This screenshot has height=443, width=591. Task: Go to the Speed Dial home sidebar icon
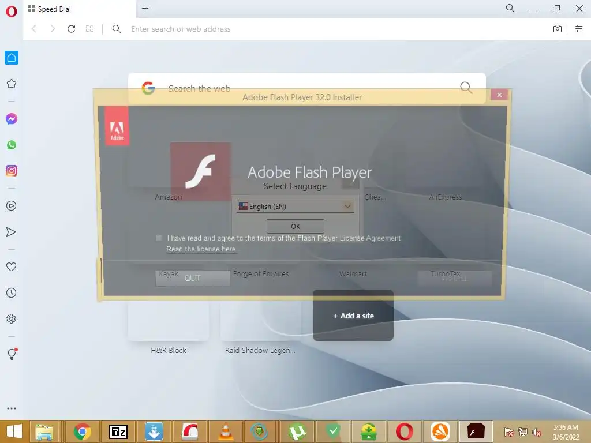tap(12, 58)
